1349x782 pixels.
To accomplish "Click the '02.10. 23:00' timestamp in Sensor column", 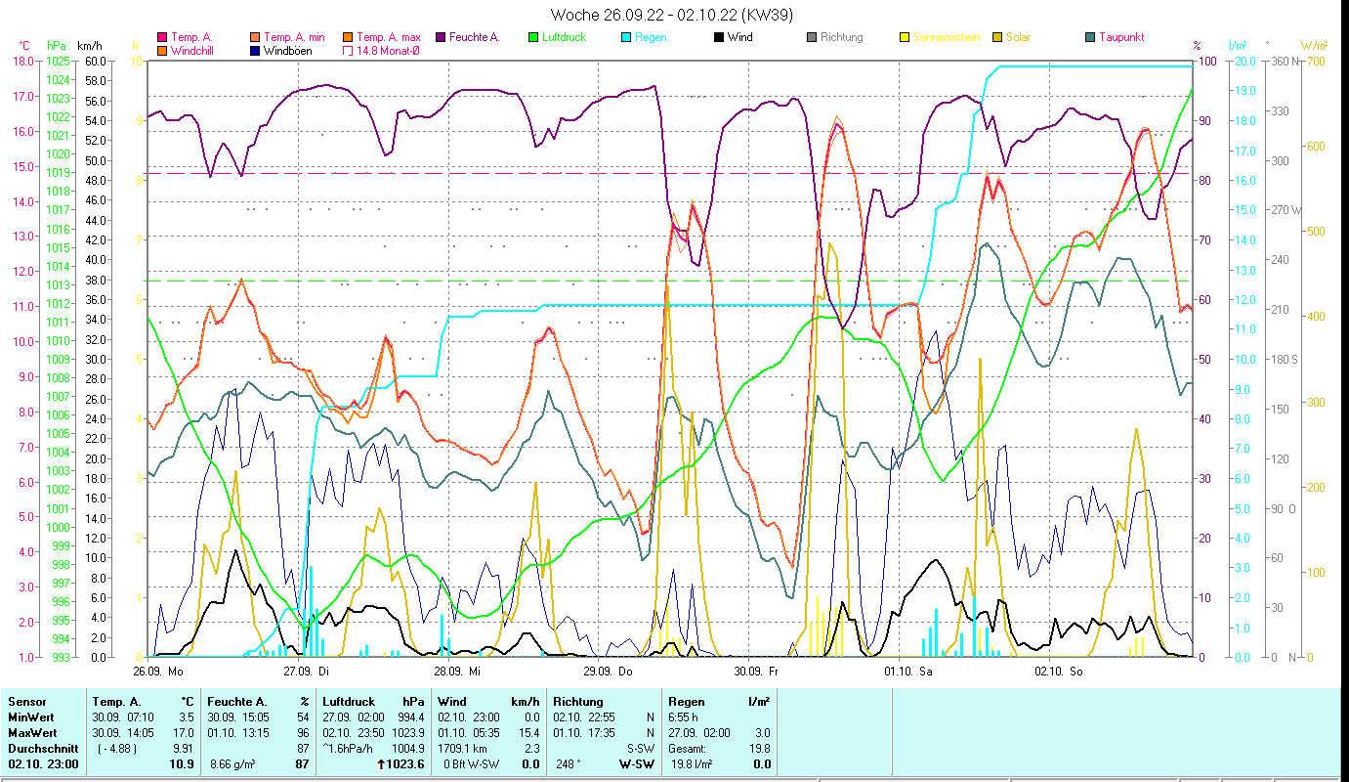I will pyautogui.click(x=43, y=764).
